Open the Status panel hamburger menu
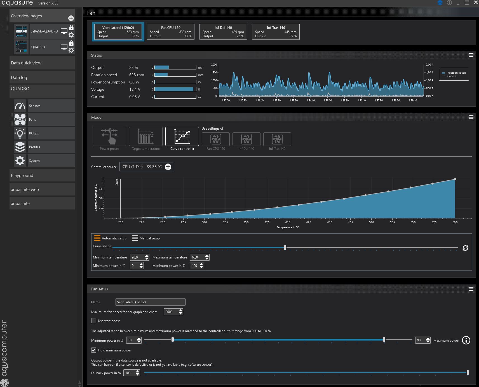The image size is (479, 387). coord(471,55)
